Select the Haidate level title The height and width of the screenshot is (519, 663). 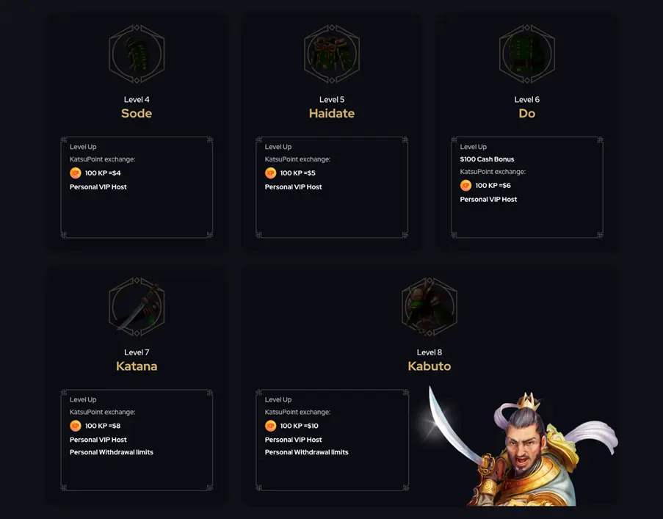click(x=332, y=114)
